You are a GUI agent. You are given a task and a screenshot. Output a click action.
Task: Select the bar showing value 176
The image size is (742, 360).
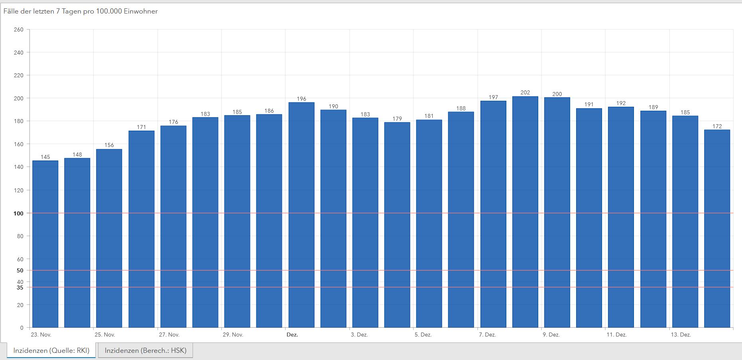(x=173, y=227)
